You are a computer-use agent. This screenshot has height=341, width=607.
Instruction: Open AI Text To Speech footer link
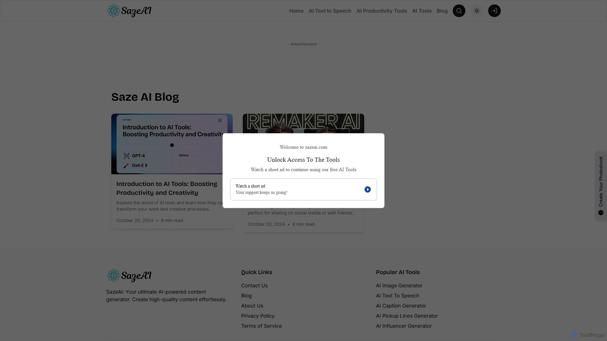click(397, 296)
